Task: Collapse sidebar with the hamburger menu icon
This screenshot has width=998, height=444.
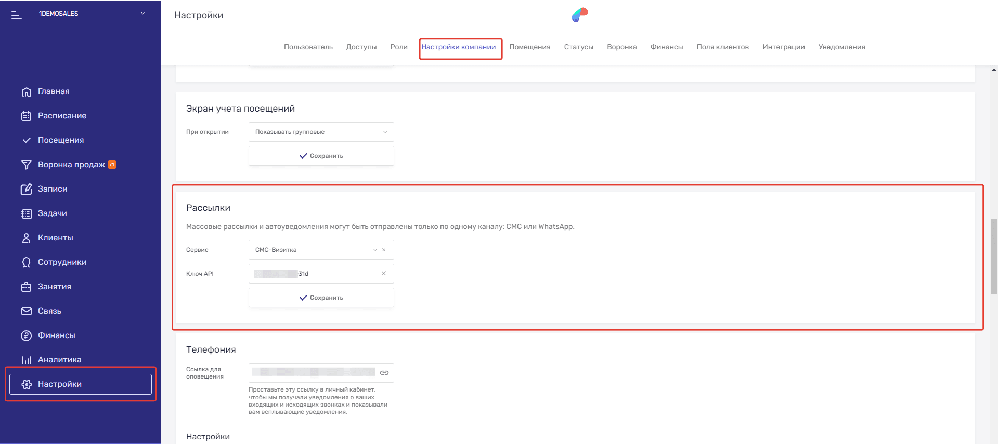Action: 17,15
